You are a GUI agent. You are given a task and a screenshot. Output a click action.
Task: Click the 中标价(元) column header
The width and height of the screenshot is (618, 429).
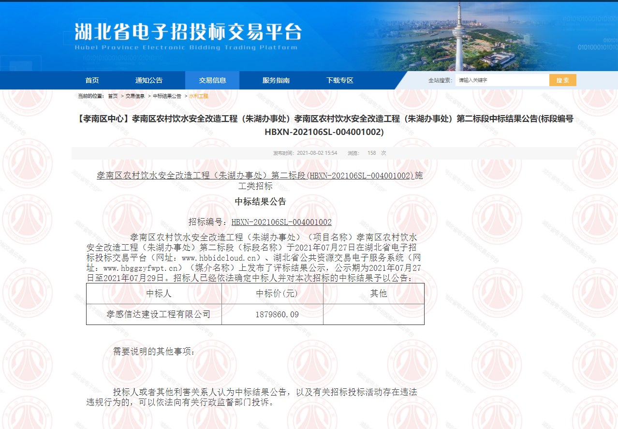tap(277, 294)
